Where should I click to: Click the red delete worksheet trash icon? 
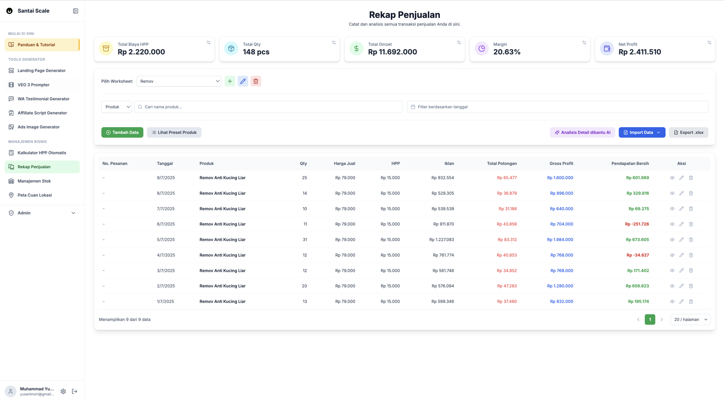256,81
